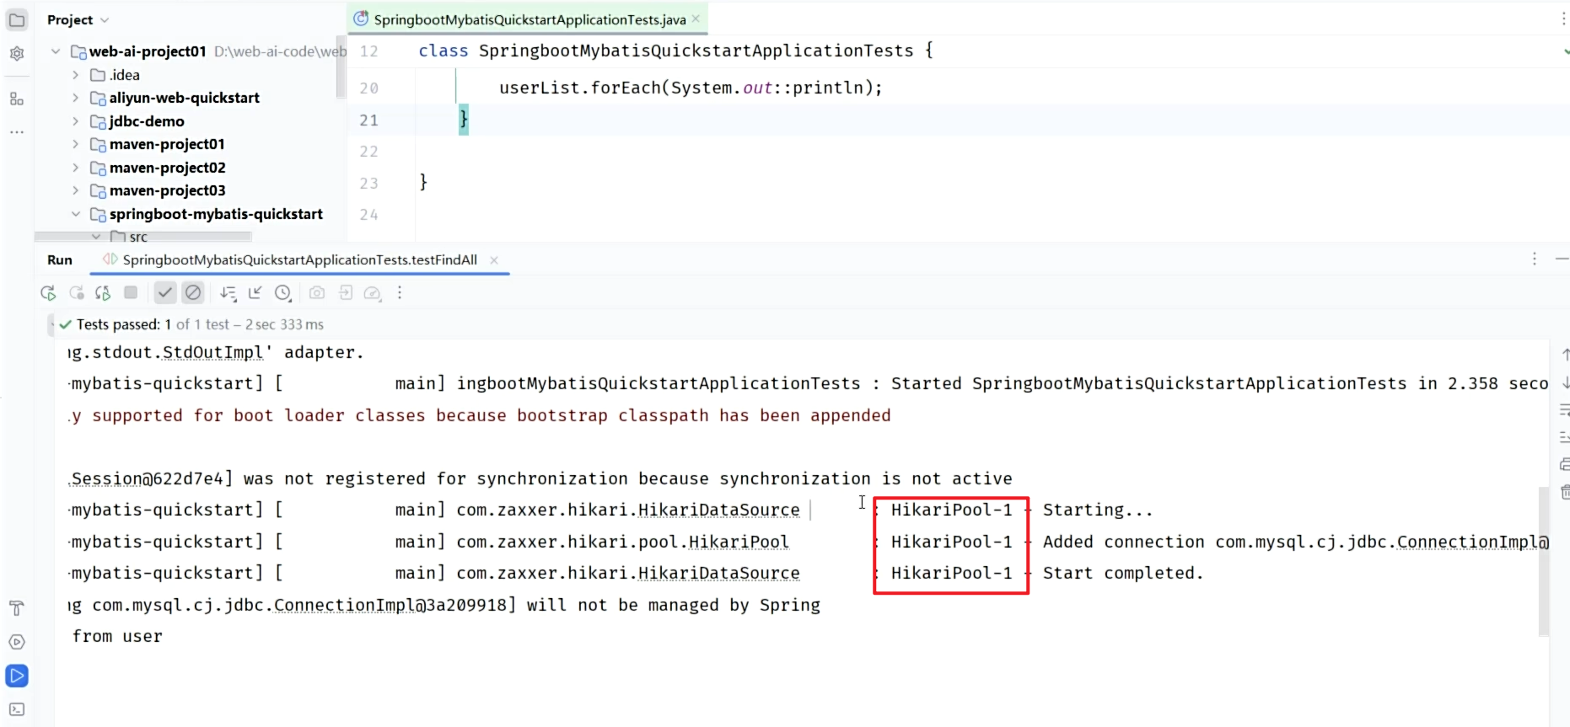Open the Sort tests dropdown
Image resolution: width=1570 pixels, height=727 pixels.
[228, 293]
